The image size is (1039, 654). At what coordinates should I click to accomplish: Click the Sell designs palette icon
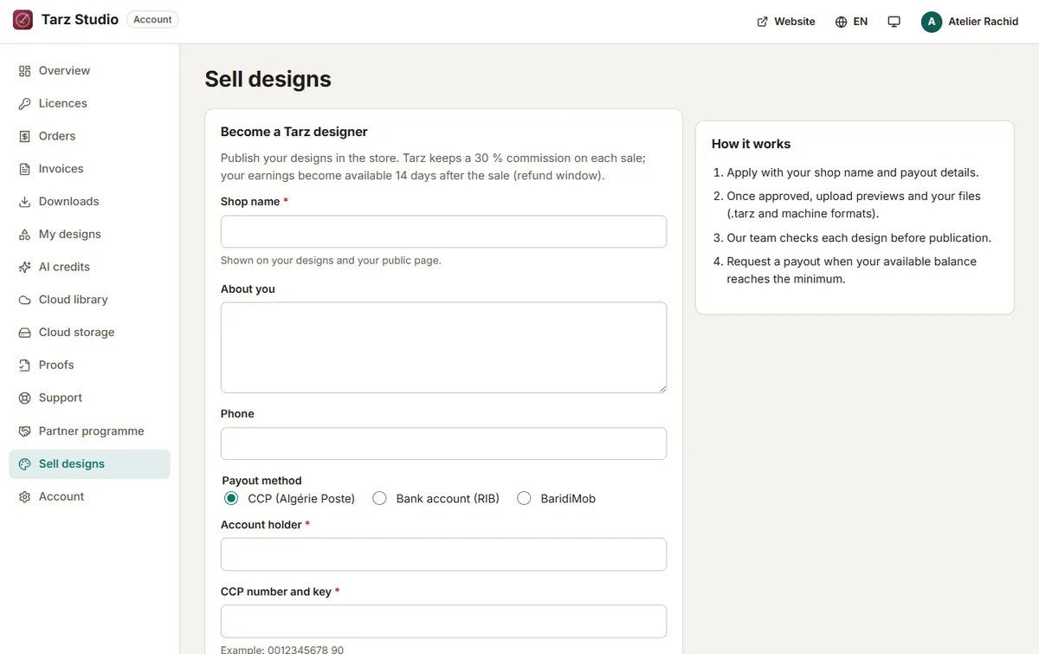pyautogui.click(x=24, y=464)
